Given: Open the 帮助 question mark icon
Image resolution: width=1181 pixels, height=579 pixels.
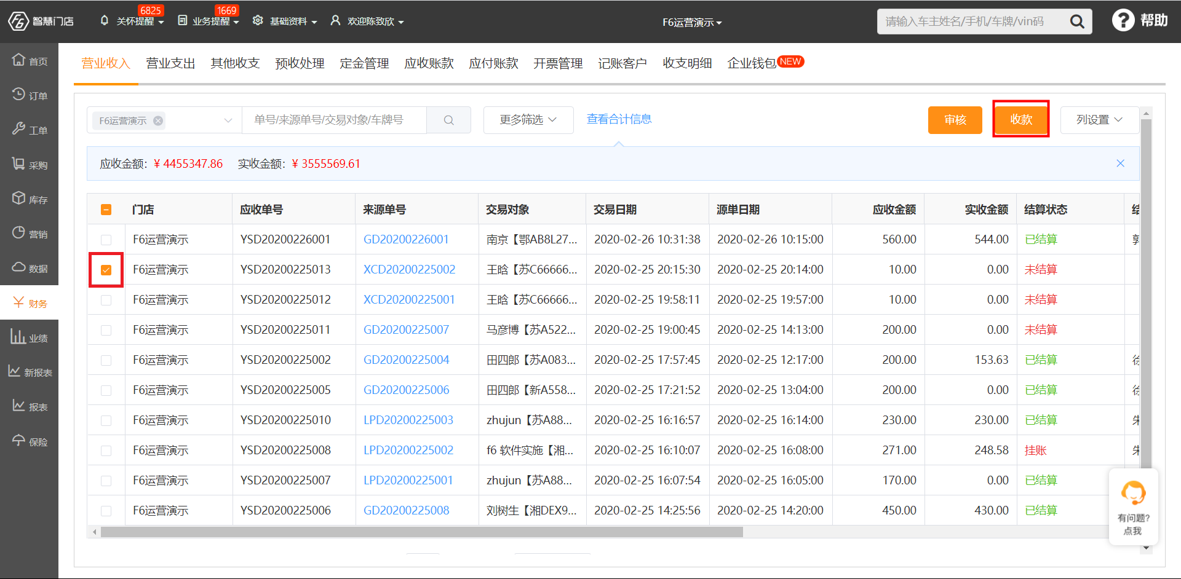Looking at the screenshot, I should point(1123,20).
